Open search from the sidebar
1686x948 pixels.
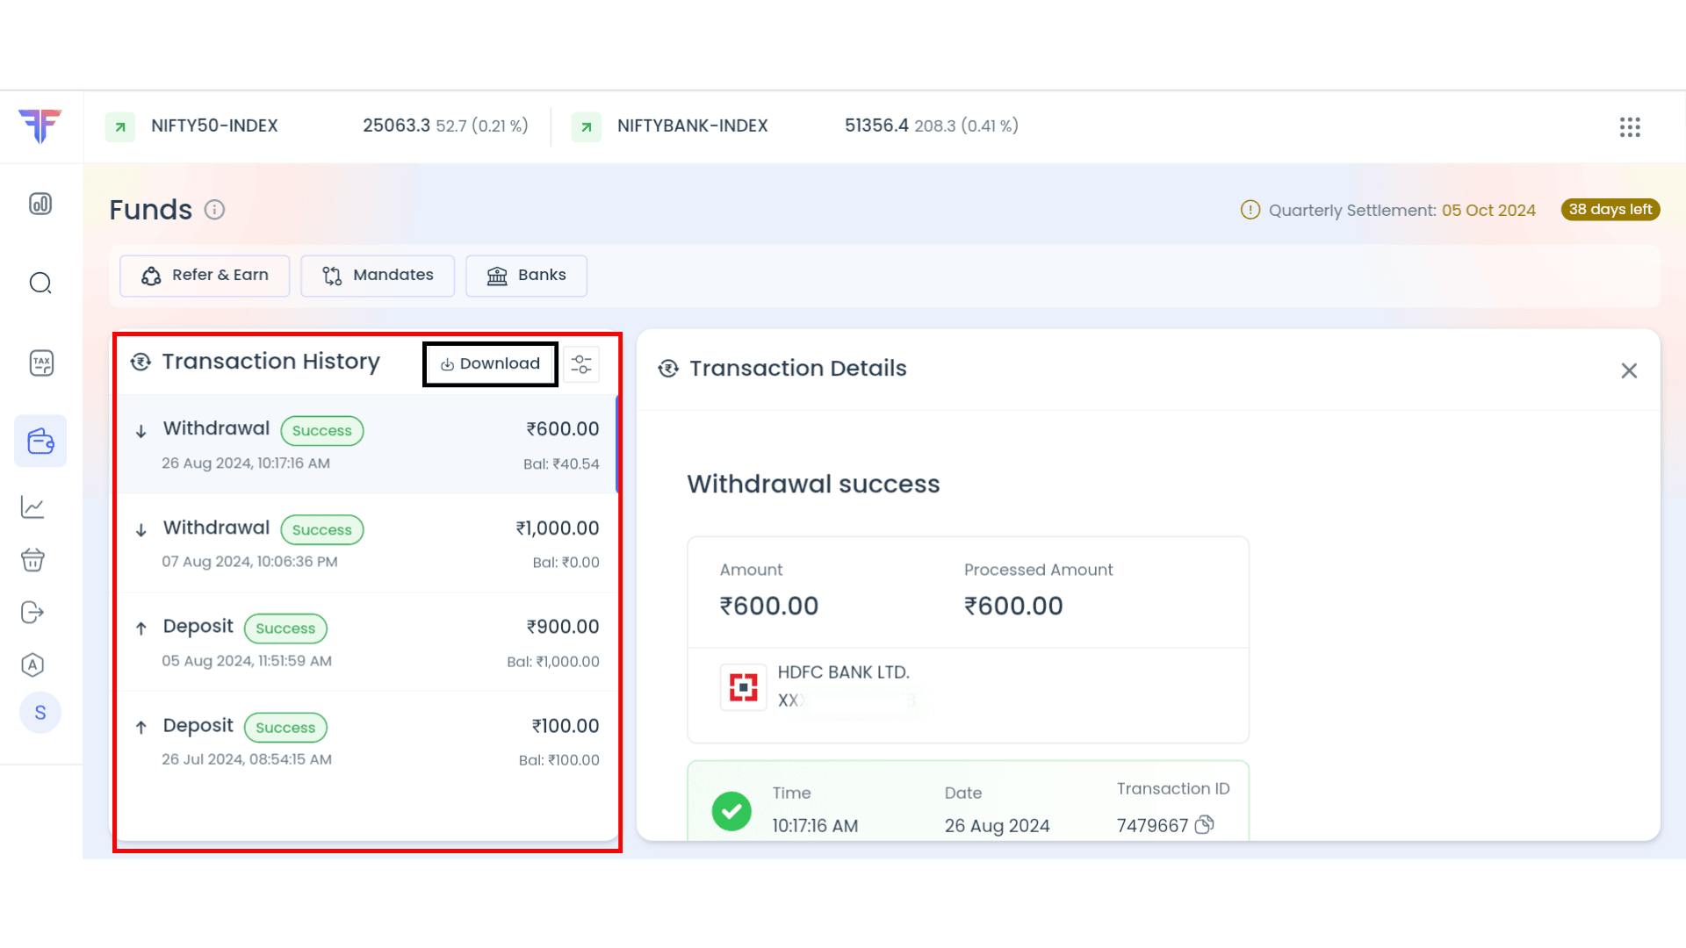tap(40, 283)
